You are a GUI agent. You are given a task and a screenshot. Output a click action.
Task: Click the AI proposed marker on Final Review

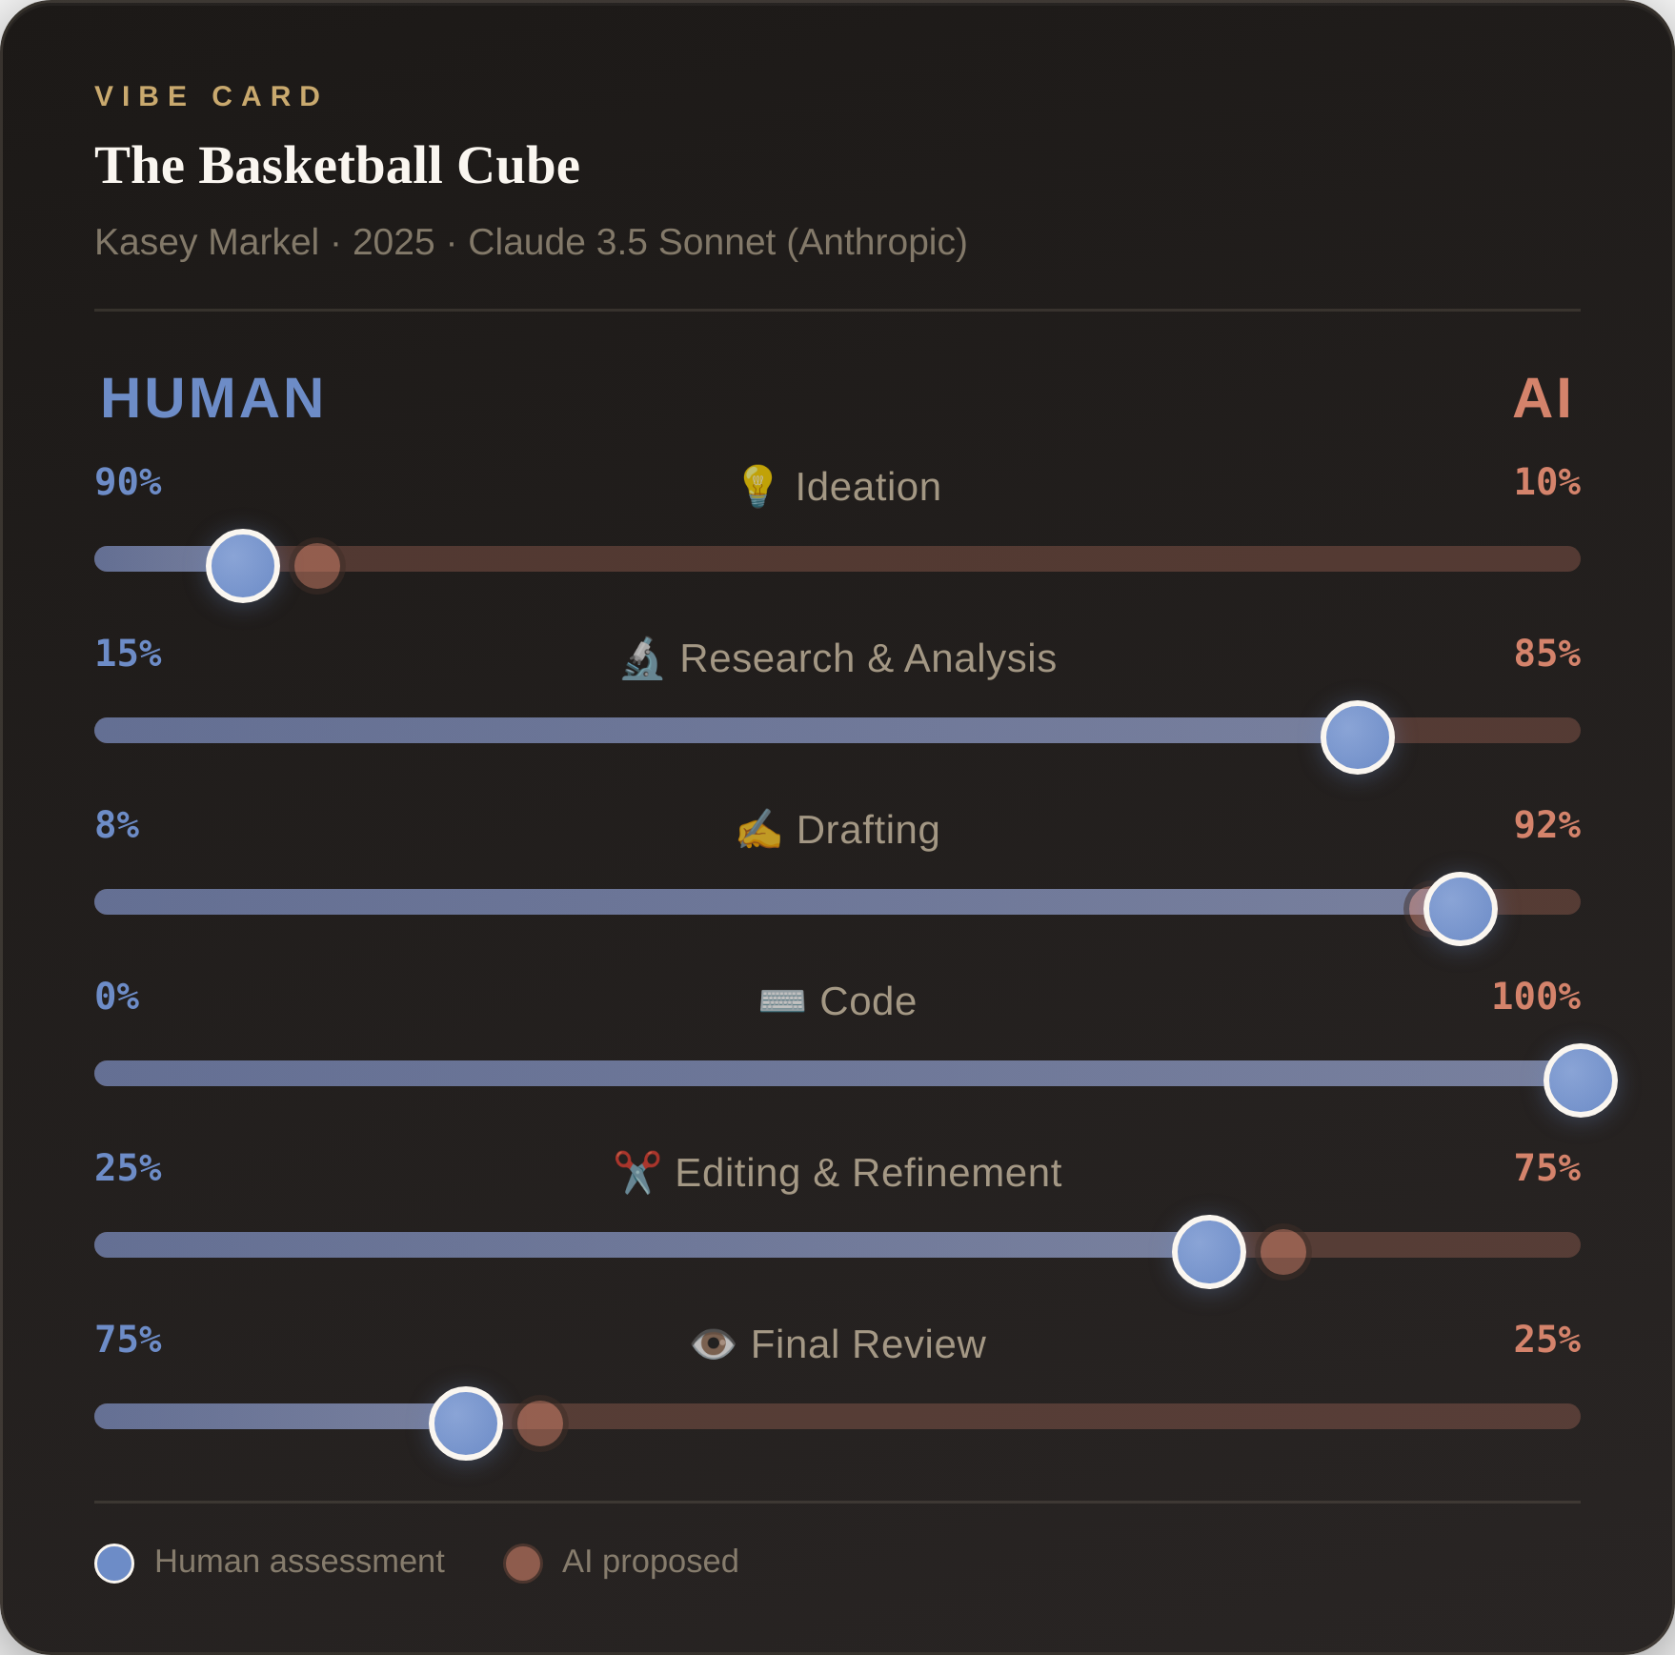click(540, 1423)
